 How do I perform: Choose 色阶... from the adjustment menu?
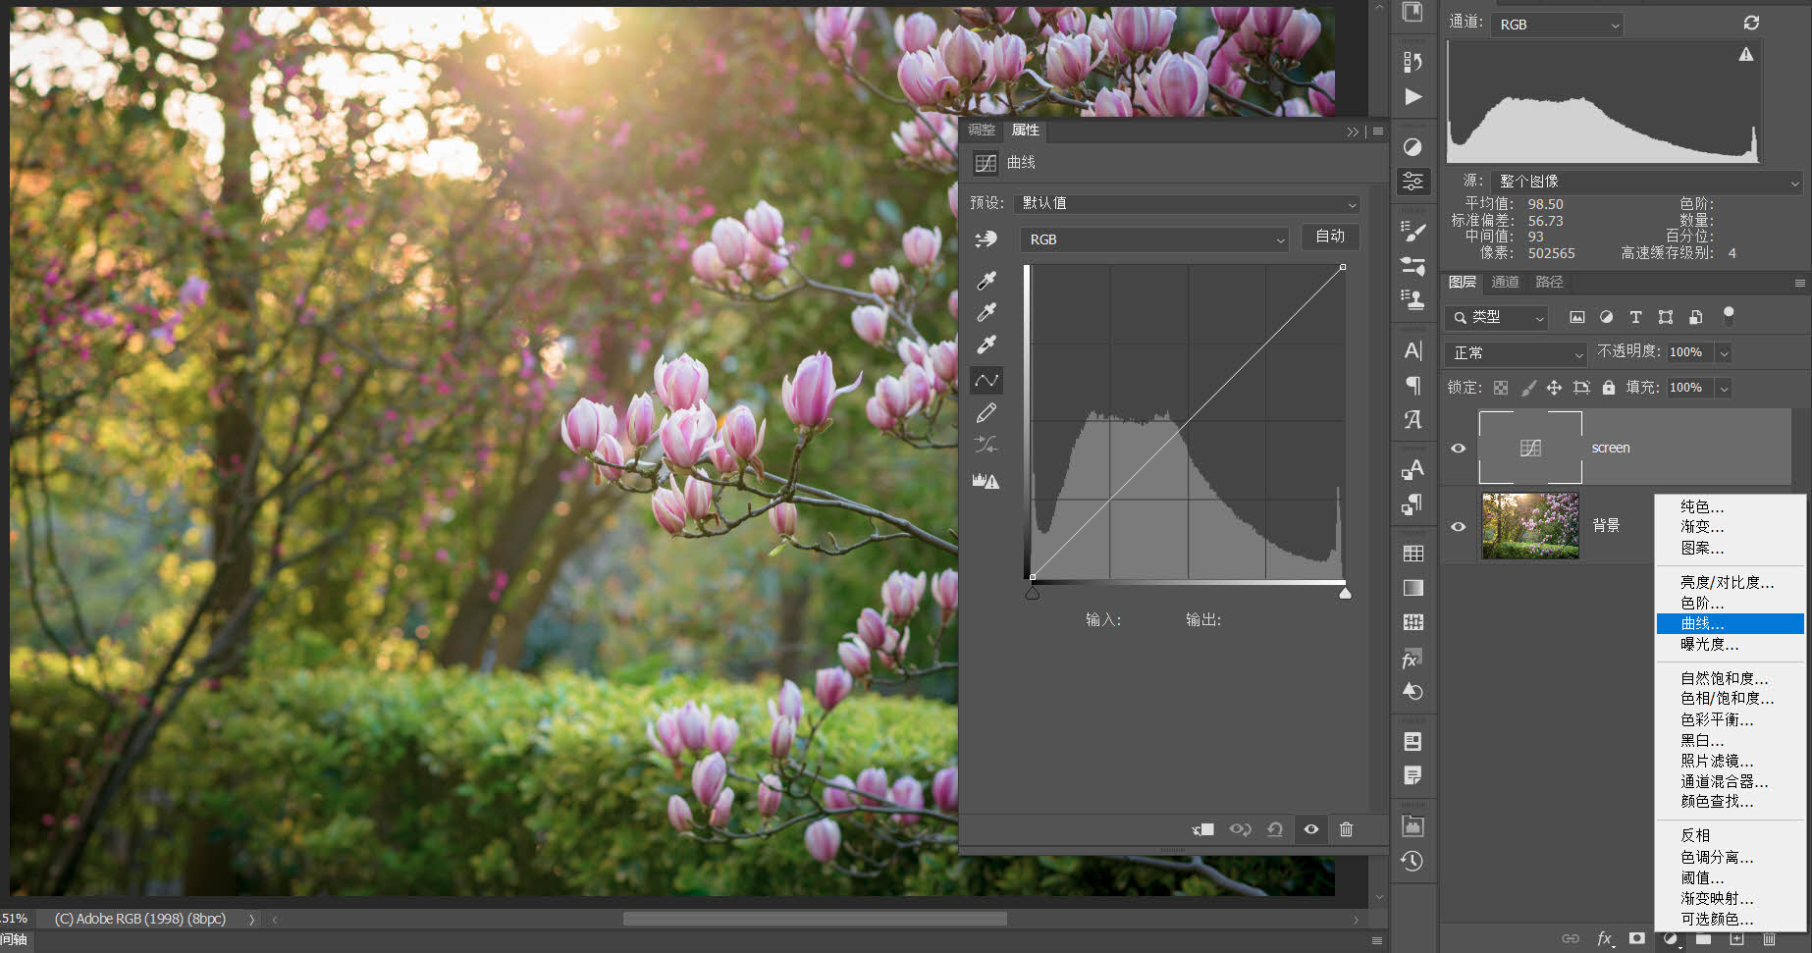click(x=1730, y=603)
